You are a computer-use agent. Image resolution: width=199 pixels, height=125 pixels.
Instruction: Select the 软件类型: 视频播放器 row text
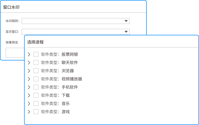62,79
